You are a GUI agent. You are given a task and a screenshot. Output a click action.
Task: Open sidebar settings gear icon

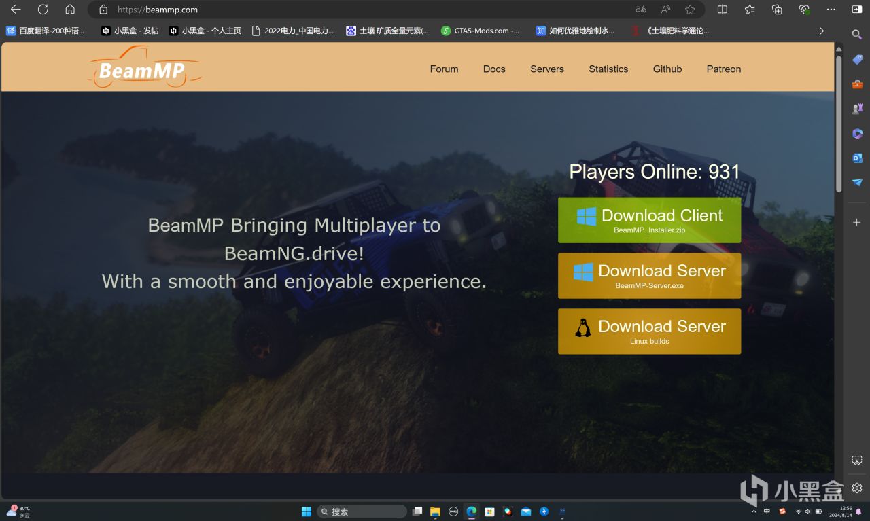pyautogui.click(x=857, y=488)
